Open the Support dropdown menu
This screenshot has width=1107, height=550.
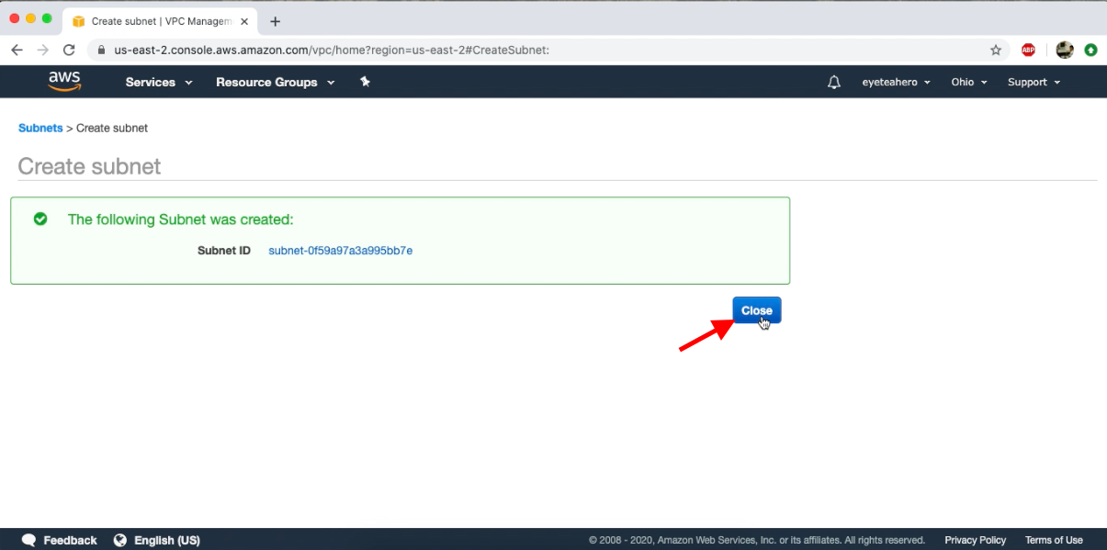[1034, 82]
